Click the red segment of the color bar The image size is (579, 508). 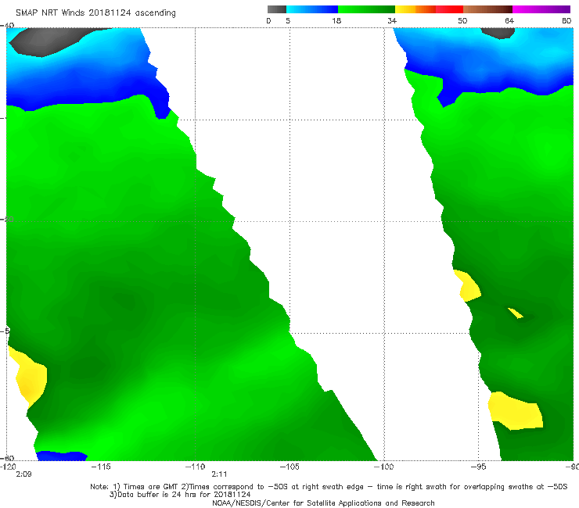coord(449,9)
